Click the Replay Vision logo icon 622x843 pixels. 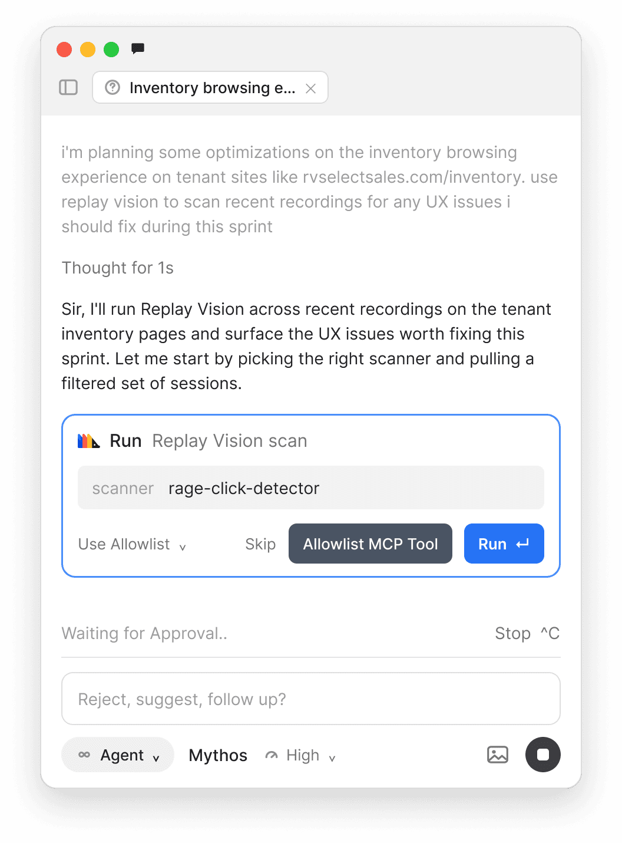coord(88,440)
